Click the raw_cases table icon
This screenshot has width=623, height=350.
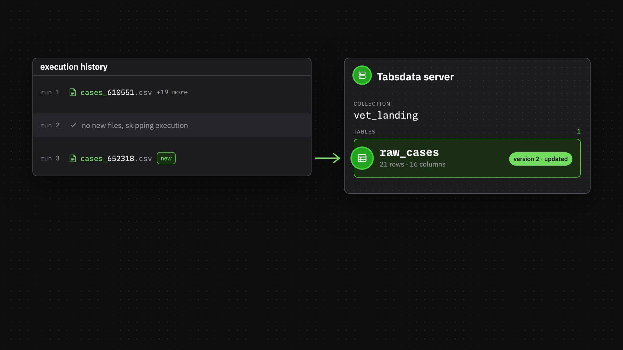tap(362, 158)
